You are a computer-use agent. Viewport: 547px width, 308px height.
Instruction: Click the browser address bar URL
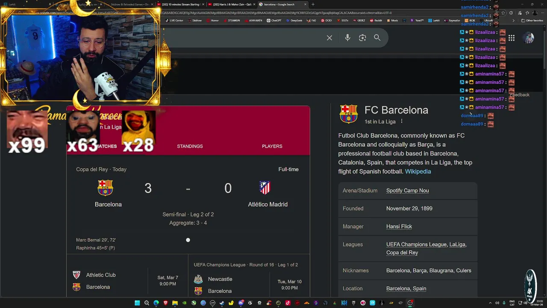click(x=276, y=13)
